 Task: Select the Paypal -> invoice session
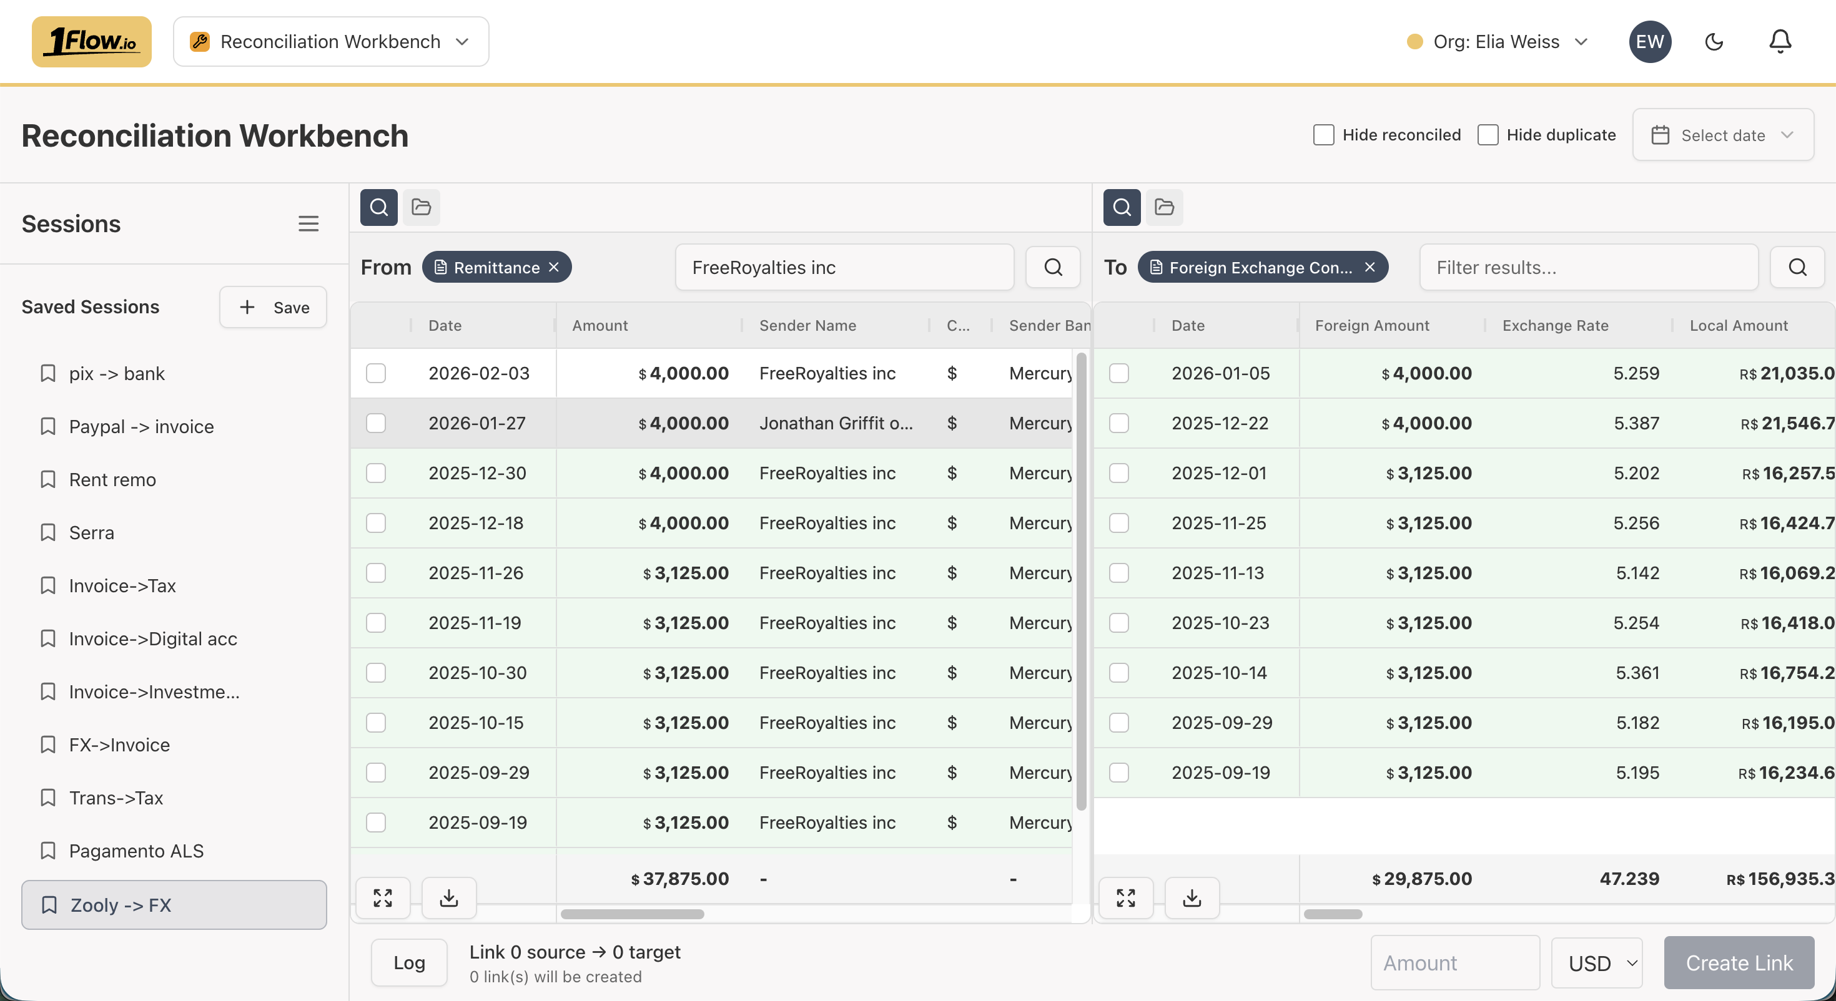click(141, 427)
